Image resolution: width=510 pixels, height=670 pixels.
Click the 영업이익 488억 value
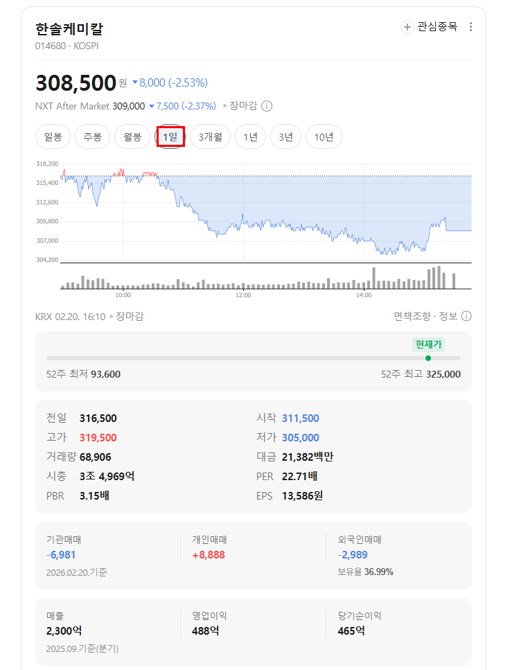206,631
